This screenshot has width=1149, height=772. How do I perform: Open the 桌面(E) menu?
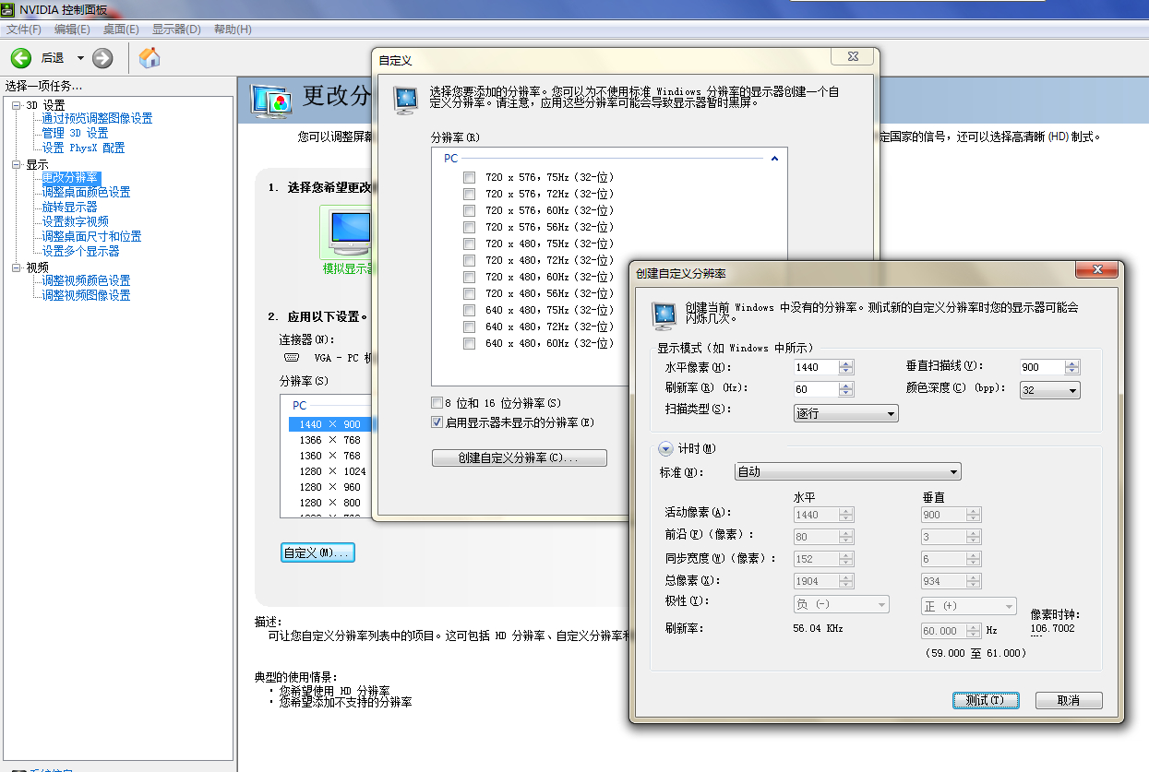tap(121, 30)
